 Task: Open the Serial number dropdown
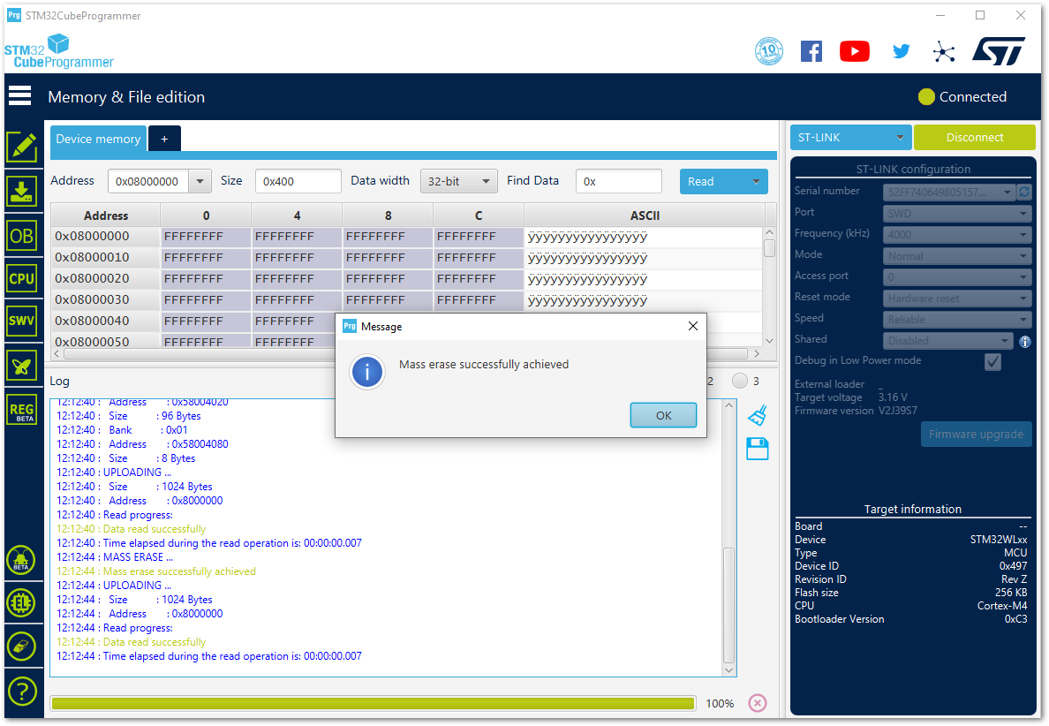(949, 192)
